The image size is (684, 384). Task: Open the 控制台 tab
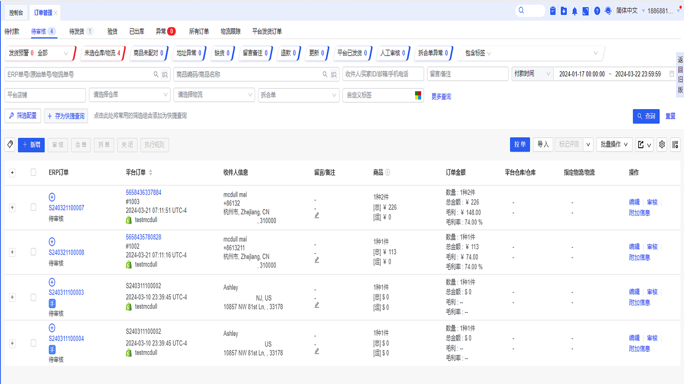click(16, 12)
